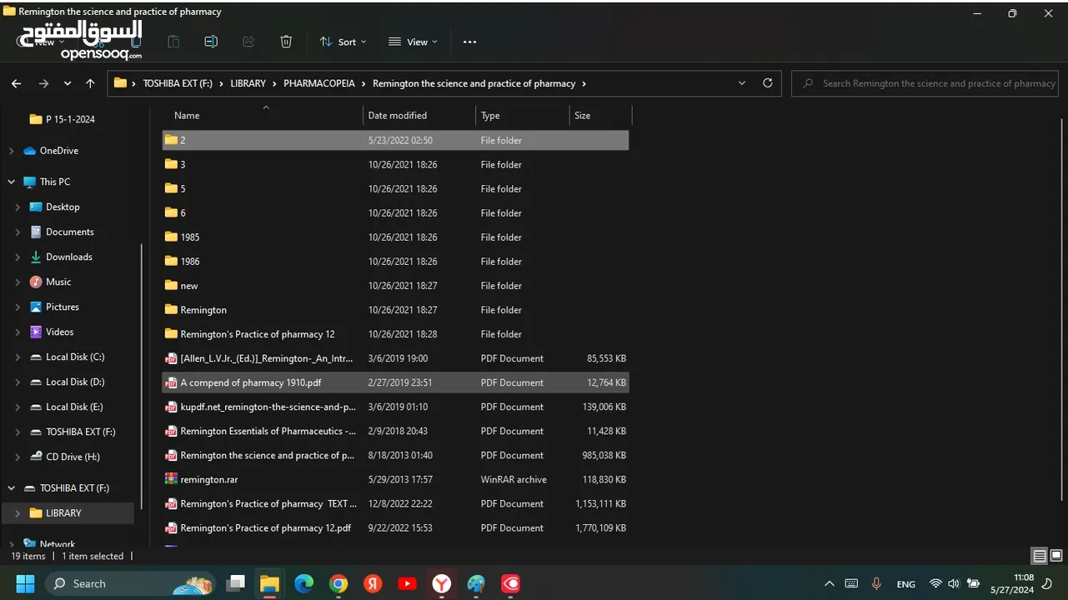
Task: Show hidden icons tray chevron
Action: click(829, 584)
